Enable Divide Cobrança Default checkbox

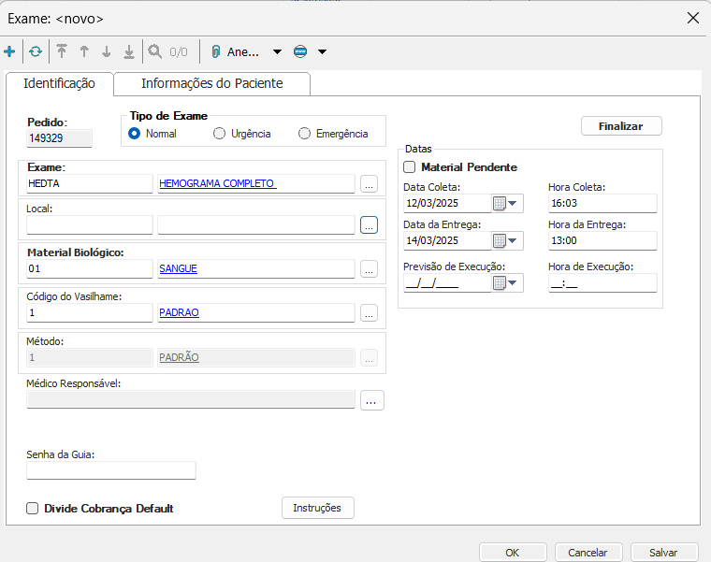[33, 509]
